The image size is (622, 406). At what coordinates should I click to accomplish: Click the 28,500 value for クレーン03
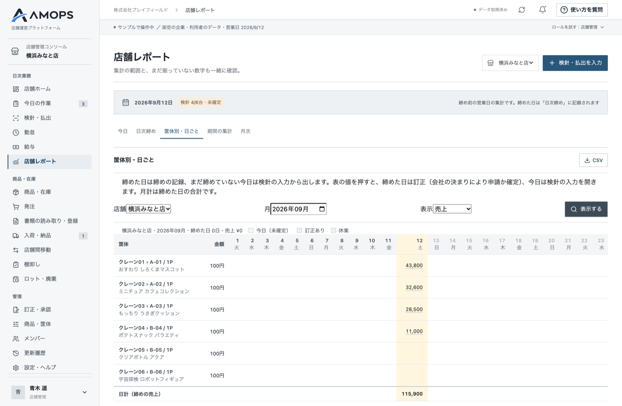pyautogui.click(x=414, y=310)
